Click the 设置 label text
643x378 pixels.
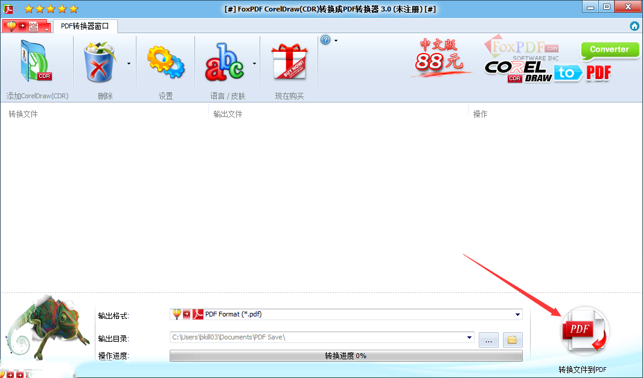pyautogui.click(x=165, y=96)
